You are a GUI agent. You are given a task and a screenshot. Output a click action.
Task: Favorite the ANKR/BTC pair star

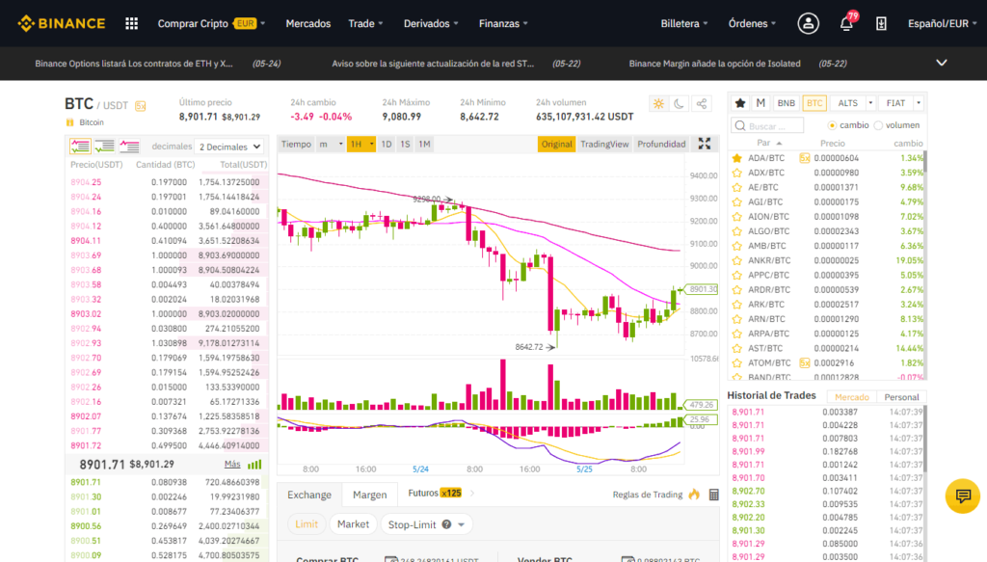tap(737, 260)
